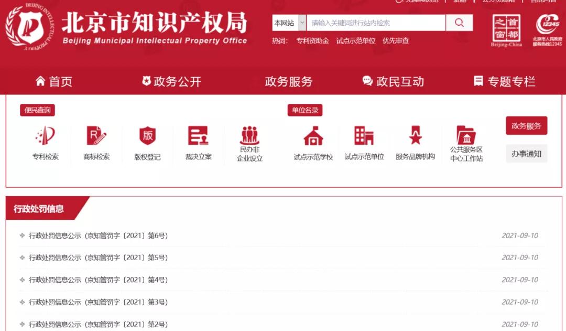The width and height of the screenshot is (566, 331).
Task: Expand the 本网站 search scope dropdown
Action: pos(302,23)
